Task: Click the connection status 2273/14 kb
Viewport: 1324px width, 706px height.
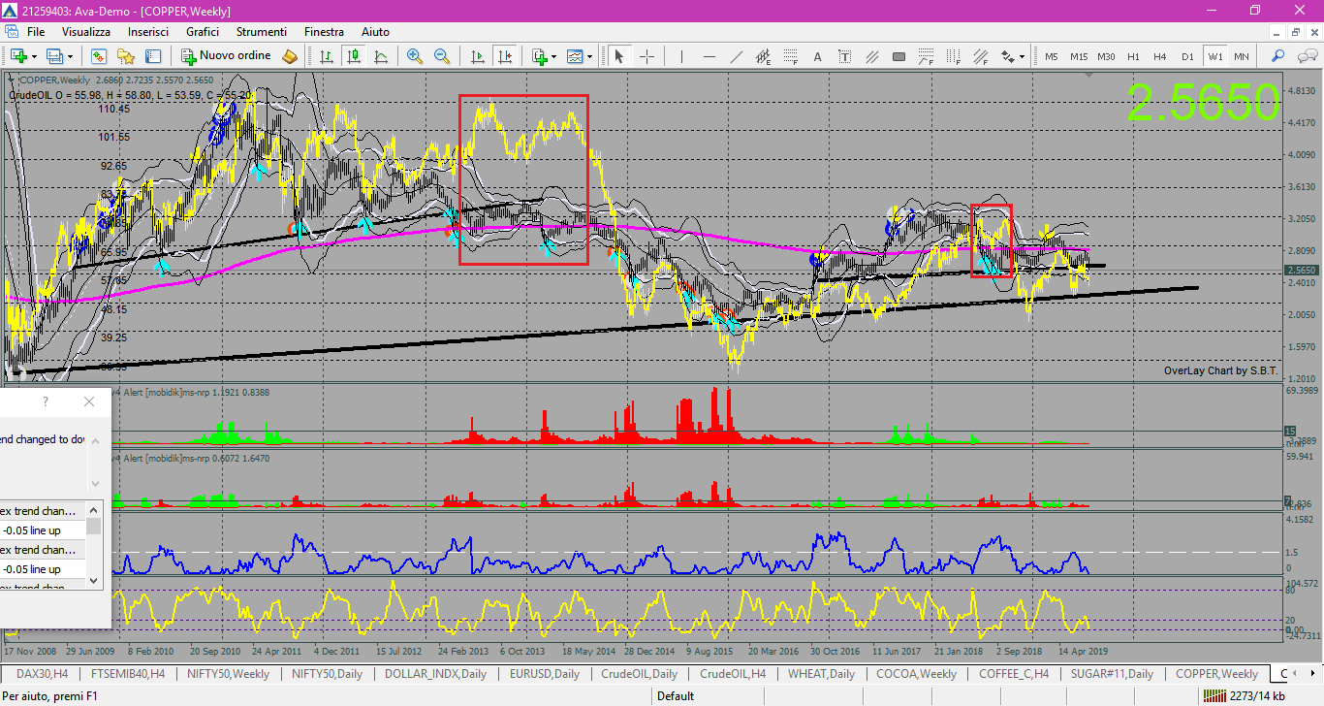Action: (1256, 695)
